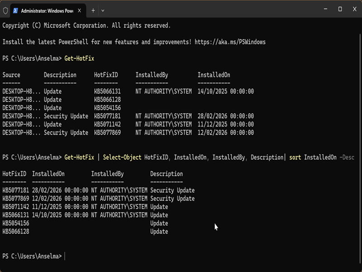Close the Windows Terminal window

pyautogui.click(x=354, y=9)
